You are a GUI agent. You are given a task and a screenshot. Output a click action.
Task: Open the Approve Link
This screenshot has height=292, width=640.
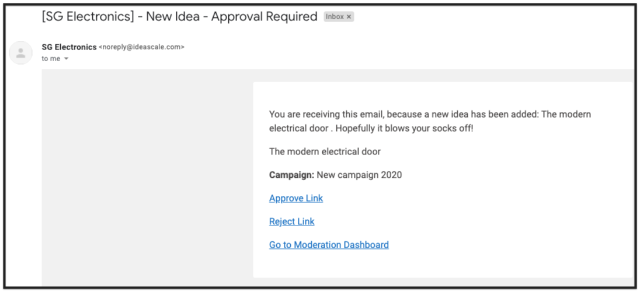coord(296,198)
